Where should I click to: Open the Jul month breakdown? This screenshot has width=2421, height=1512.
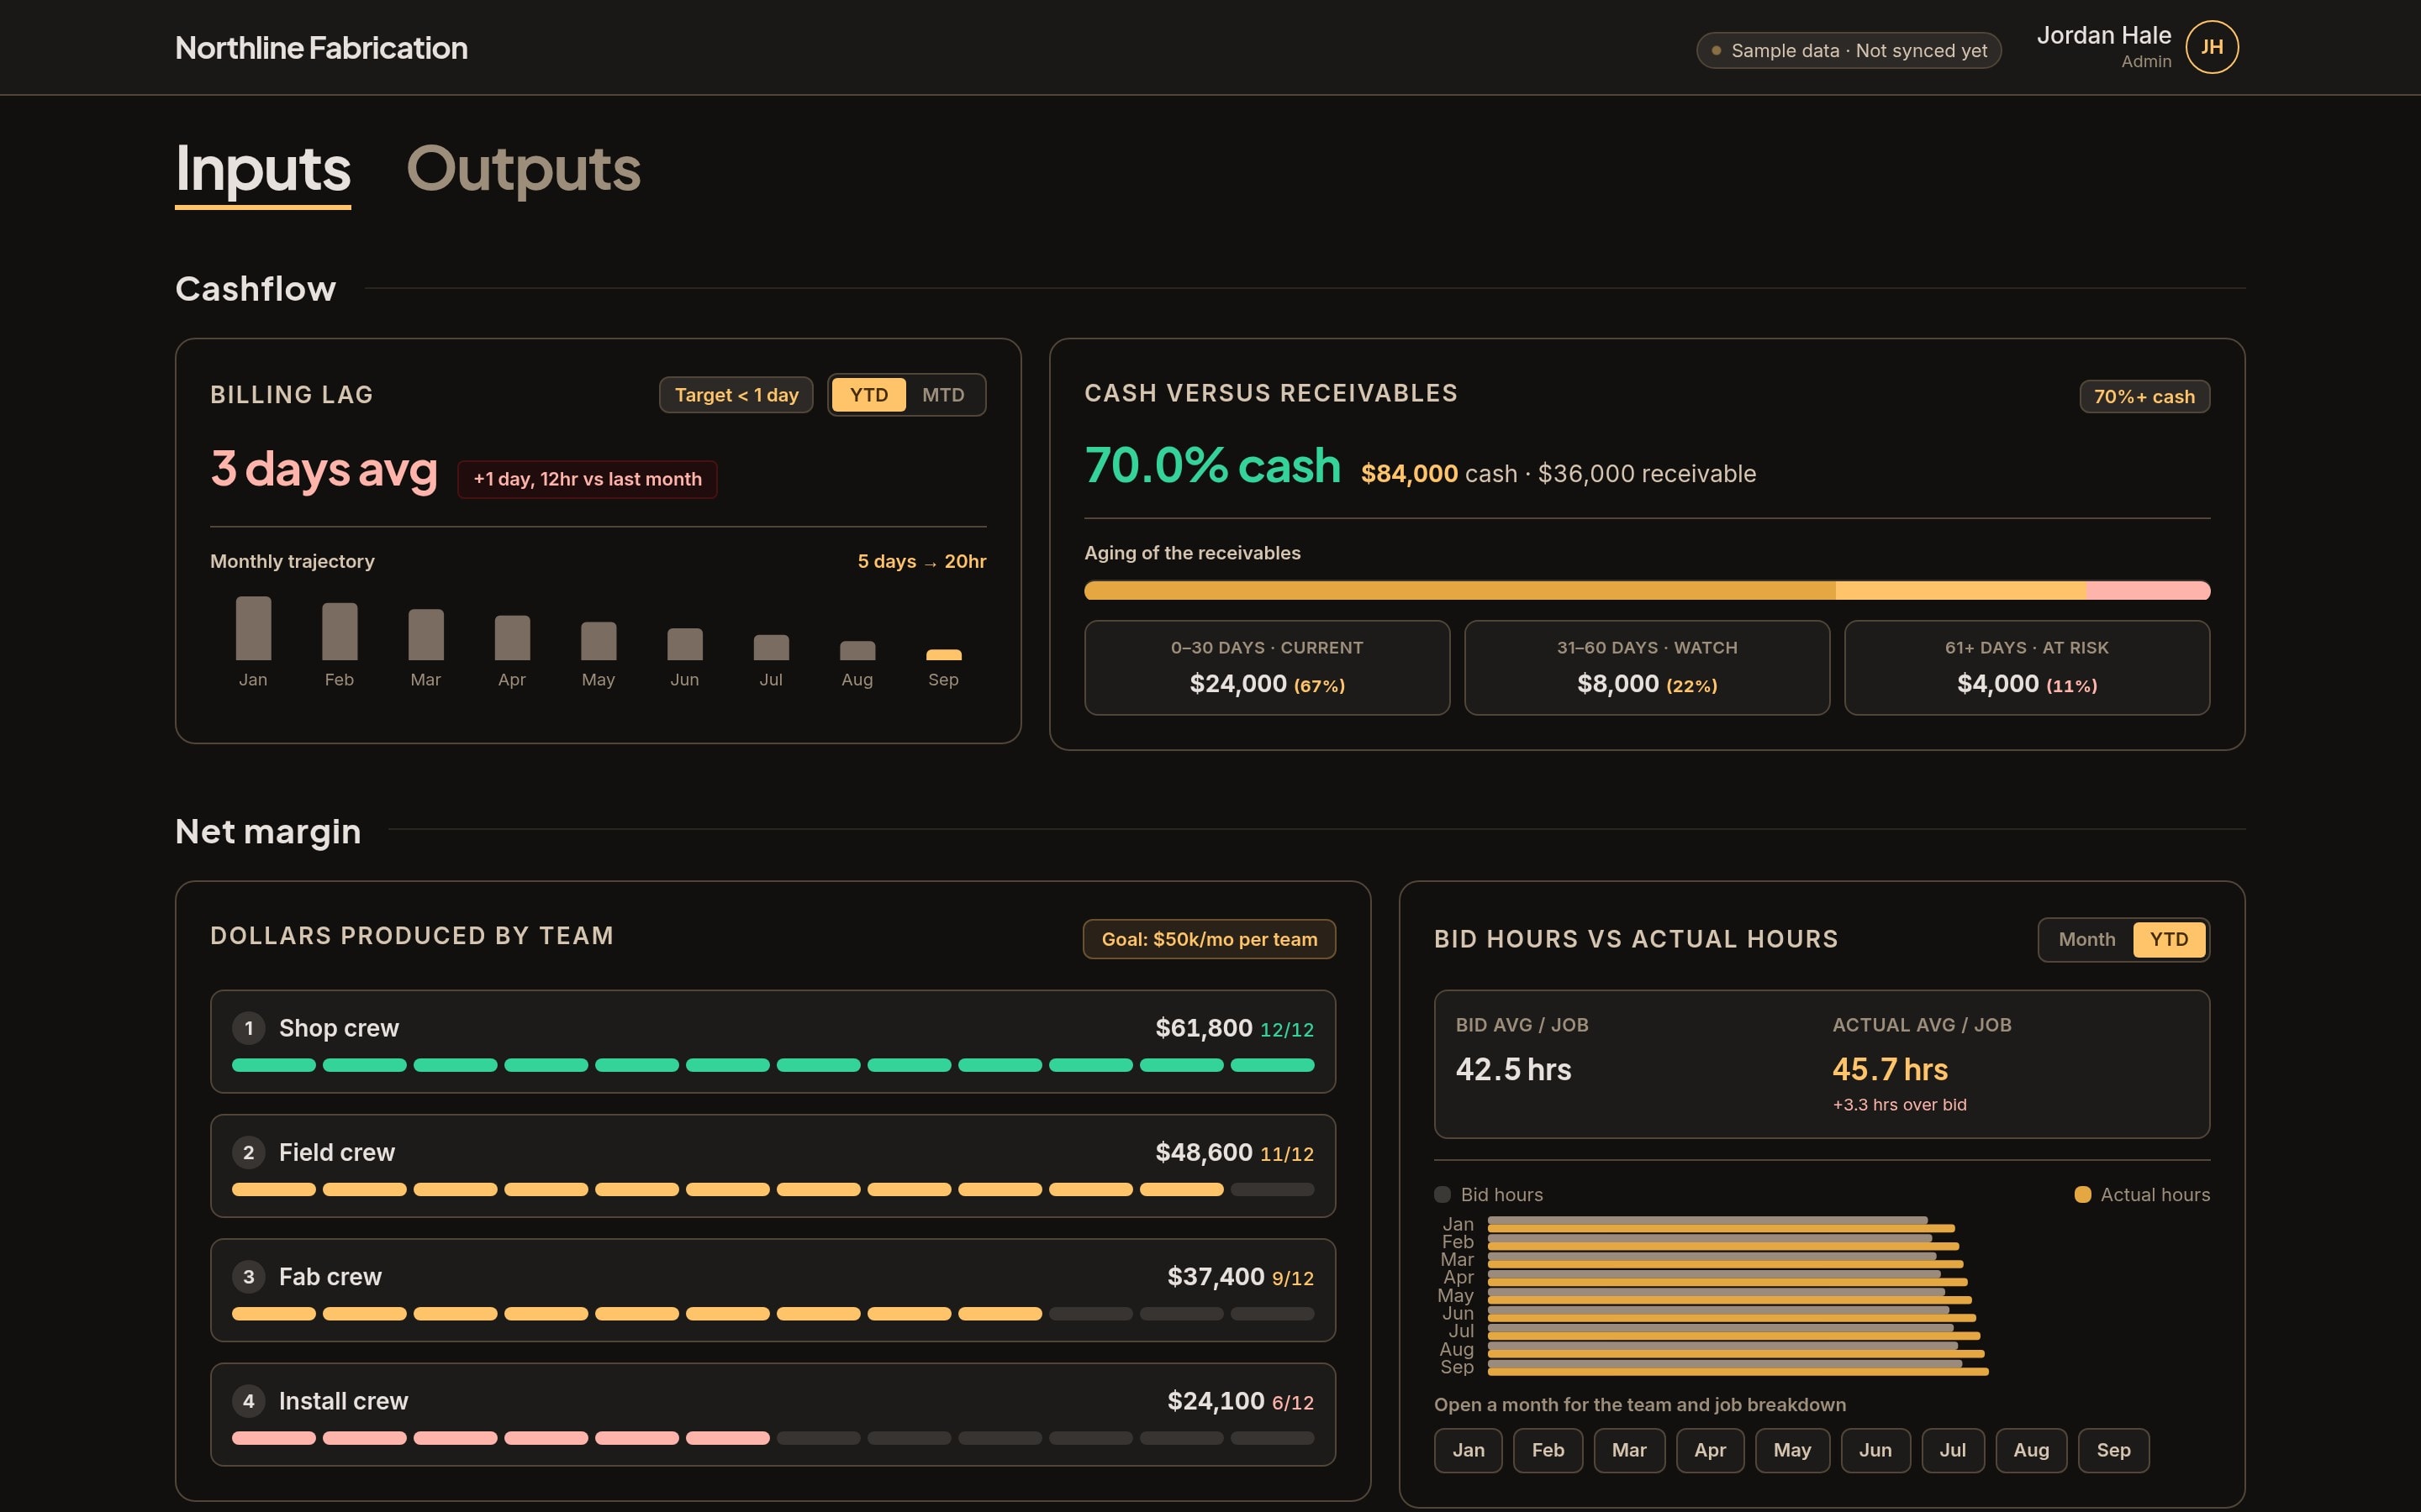click(1953, 1450)
